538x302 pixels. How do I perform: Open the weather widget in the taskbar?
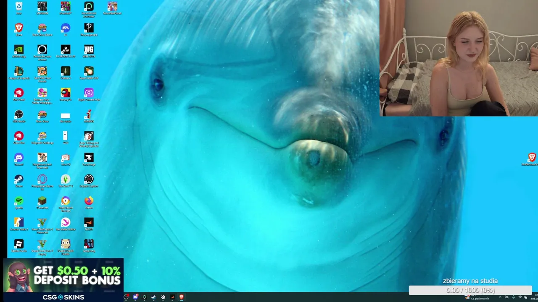477,297
